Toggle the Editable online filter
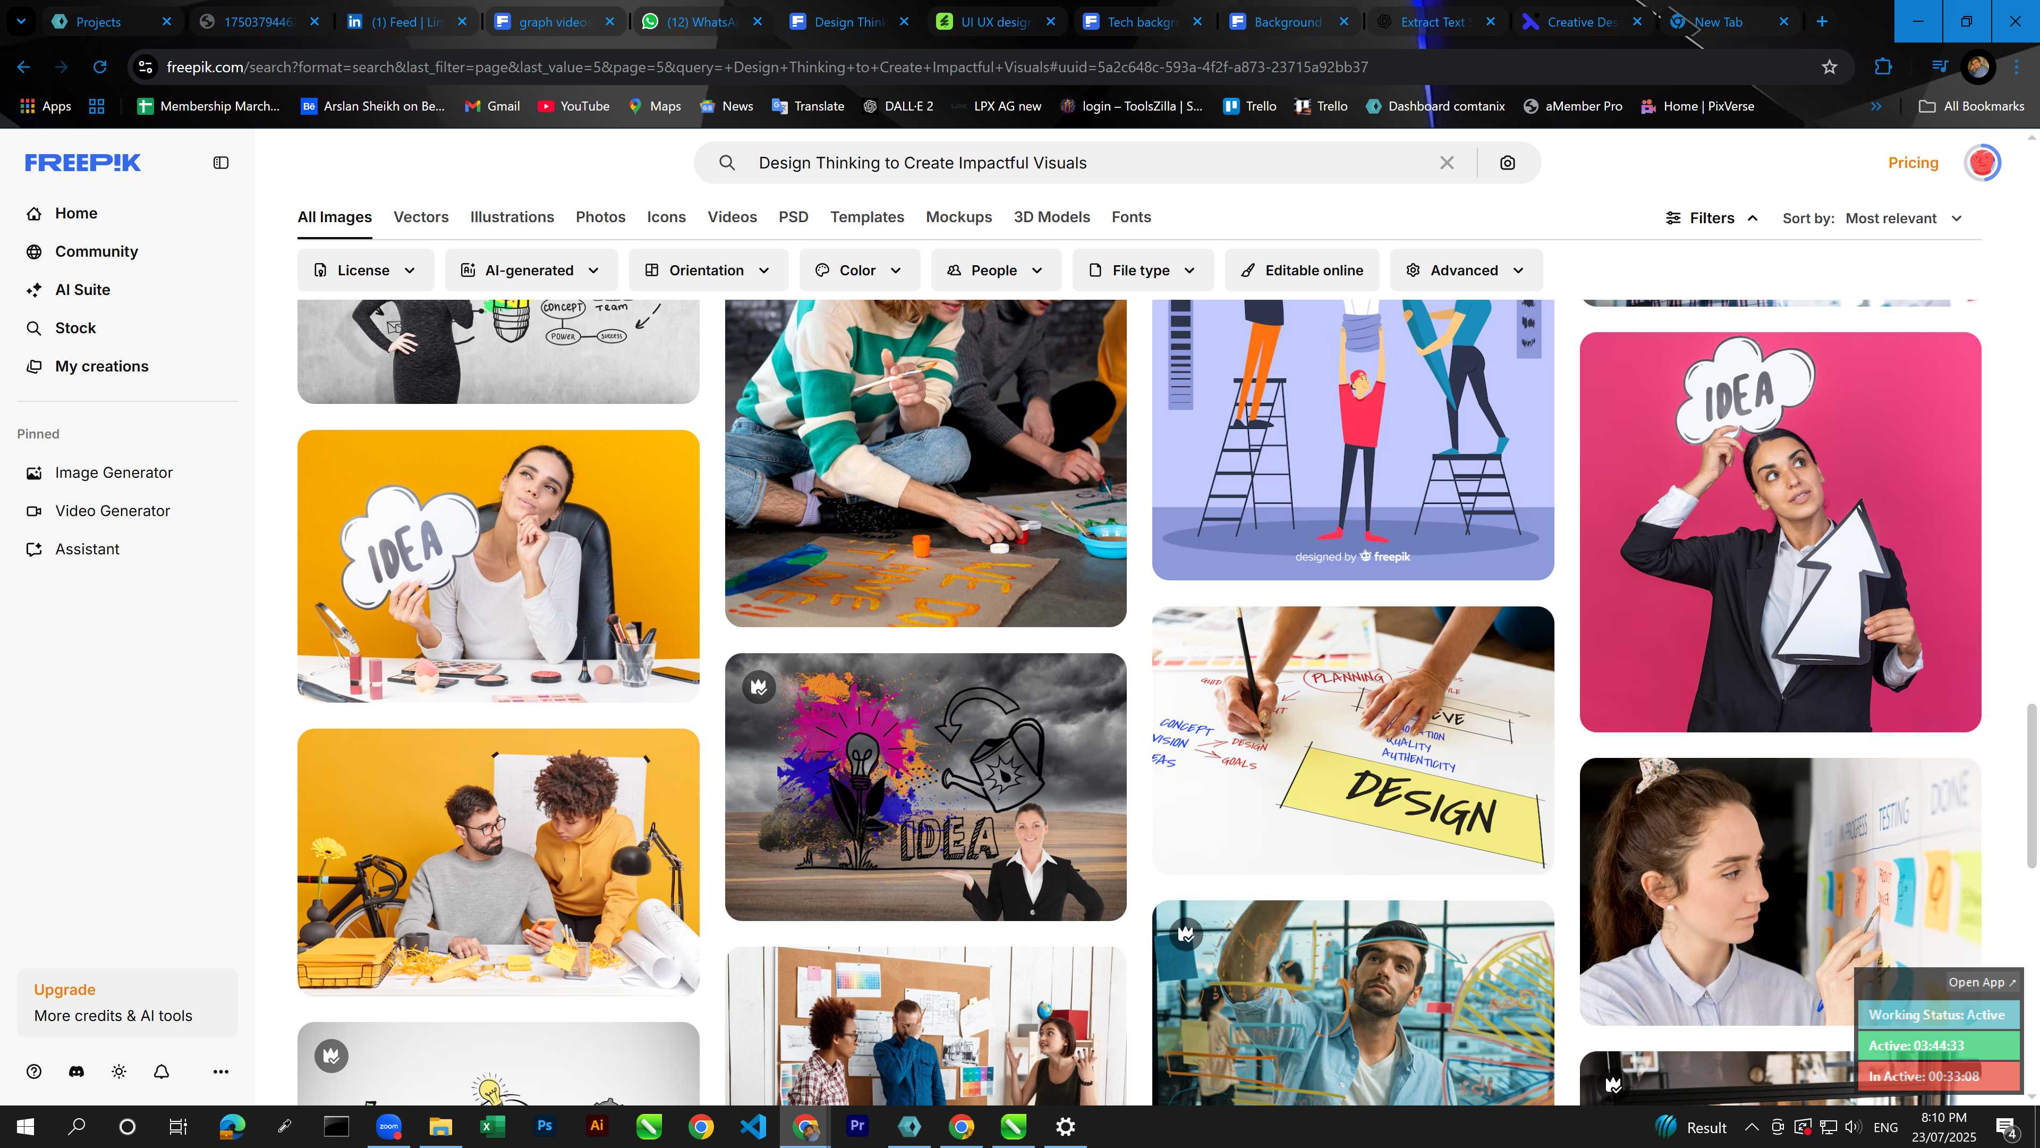 tap(1302, 270)
